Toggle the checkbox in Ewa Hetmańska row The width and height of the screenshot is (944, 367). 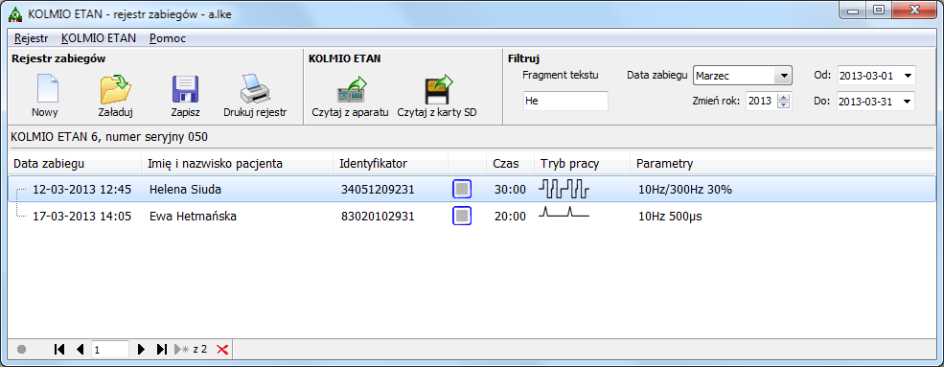click(x=462, y=216)
